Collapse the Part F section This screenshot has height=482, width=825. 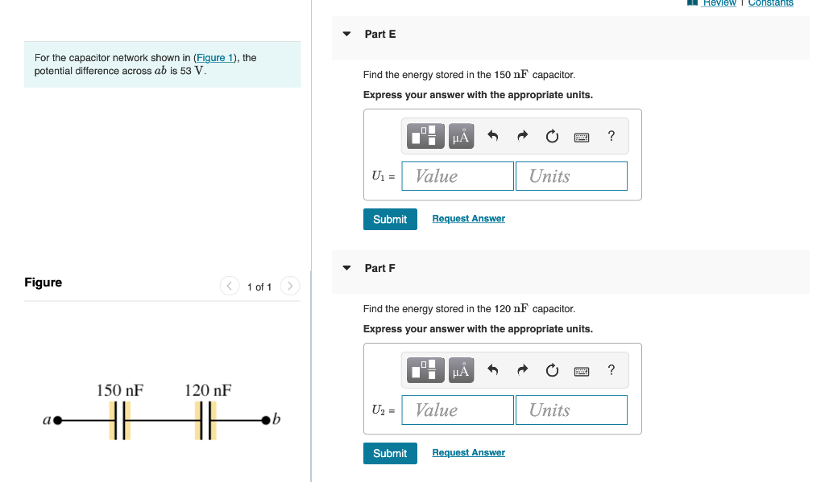pos(346,268)
